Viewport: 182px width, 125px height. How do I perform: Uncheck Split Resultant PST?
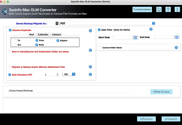tap(10, 75)
